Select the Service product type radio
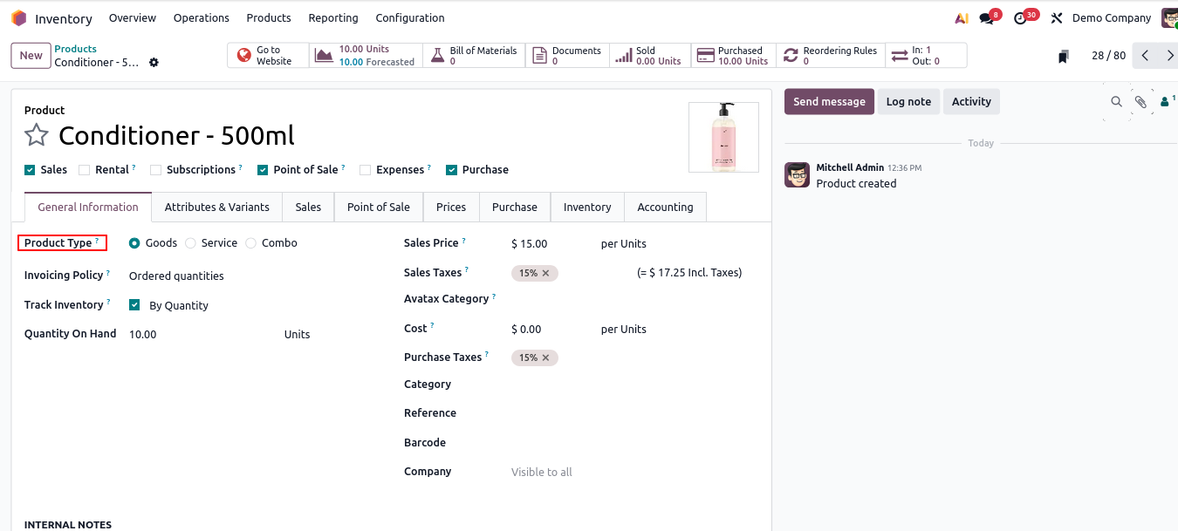This screenshot has width=1178, height=531. point(190,243)
